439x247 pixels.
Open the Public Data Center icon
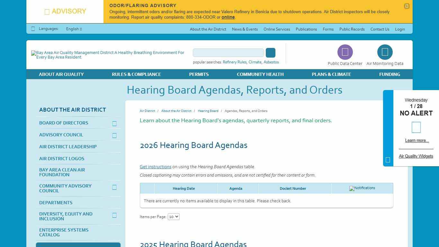tap(345, 52)
